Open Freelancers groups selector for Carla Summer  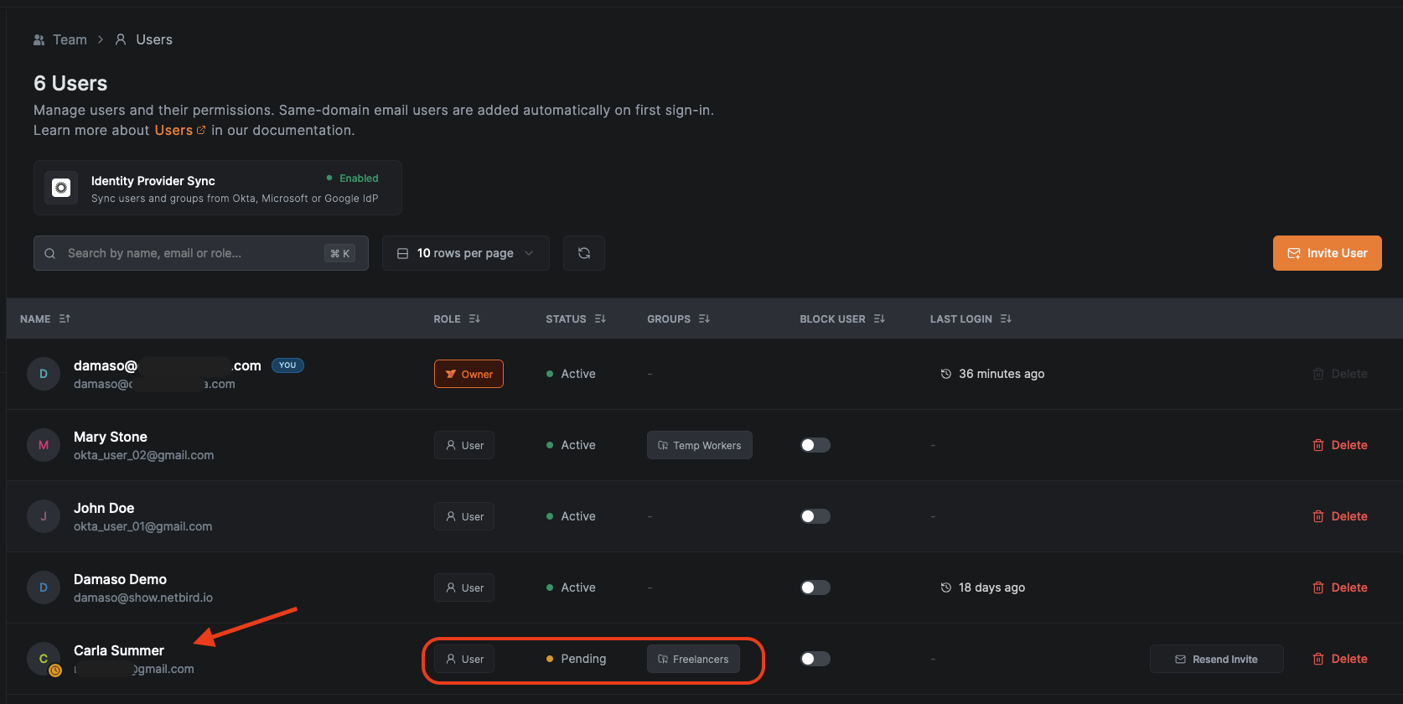point(693,659)
